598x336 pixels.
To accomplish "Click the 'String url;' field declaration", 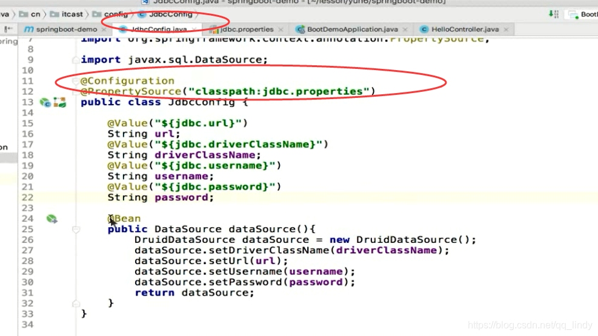I will [144, 134].
